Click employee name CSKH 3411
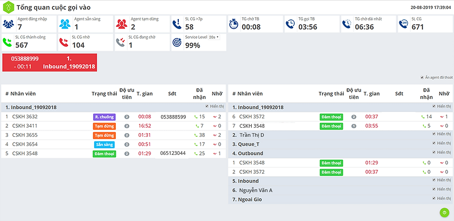This screenshot has width=454, height=221. point(25,126)
